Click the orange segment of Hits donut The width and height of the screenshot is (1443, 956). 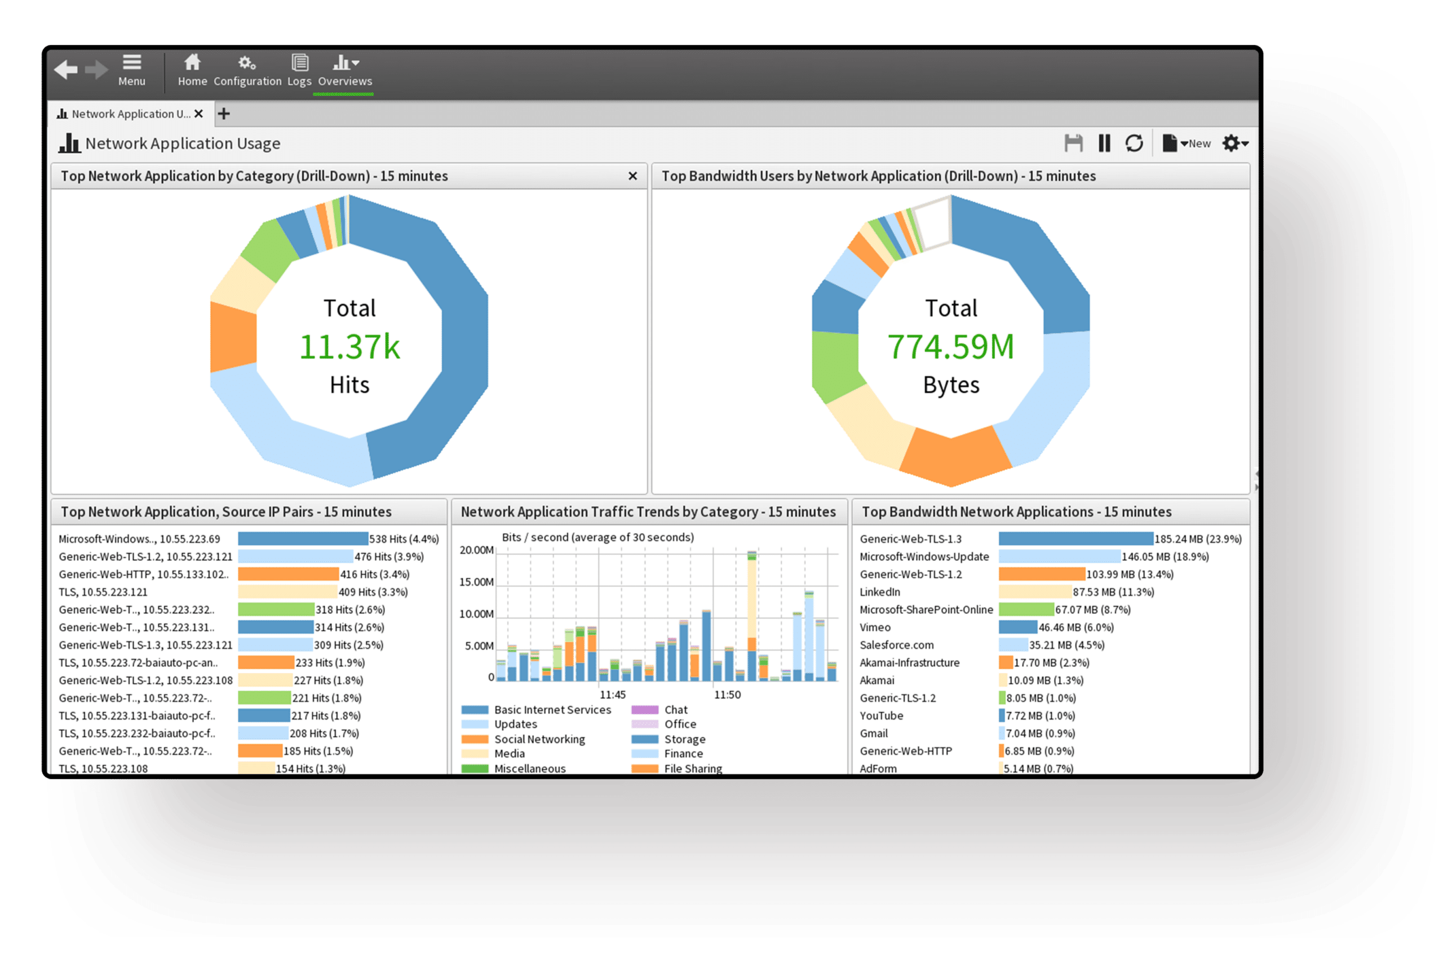(232, 337)
